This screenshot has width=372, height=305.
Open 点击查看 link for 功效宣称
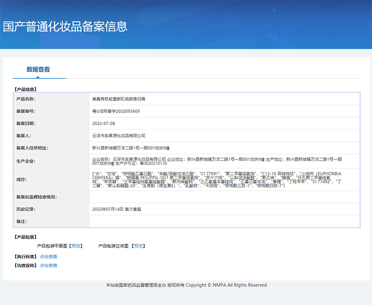[49, 265]
